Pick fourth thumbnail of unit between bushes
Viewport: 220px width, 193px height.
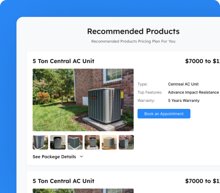pyautogui.click(x=92, y=142)
